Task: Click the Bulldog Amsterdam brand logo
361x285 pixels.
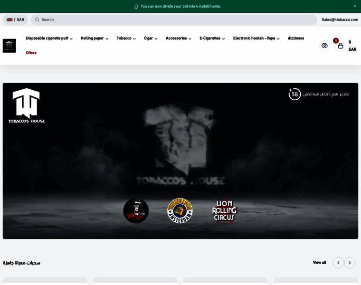Action: [180, 210]
